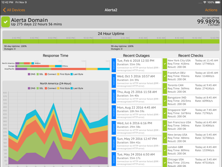Viewport: 222px width, 167px height.
Task: Select the North America (24-Hour) chart title
Action: click(55, 83)
